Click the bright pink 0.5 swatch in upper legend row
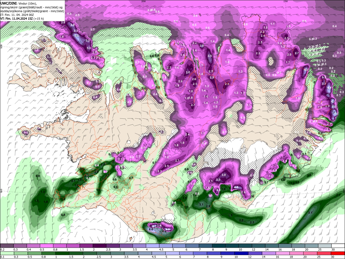Screen dimensions: 345x259 coord(46,246)
